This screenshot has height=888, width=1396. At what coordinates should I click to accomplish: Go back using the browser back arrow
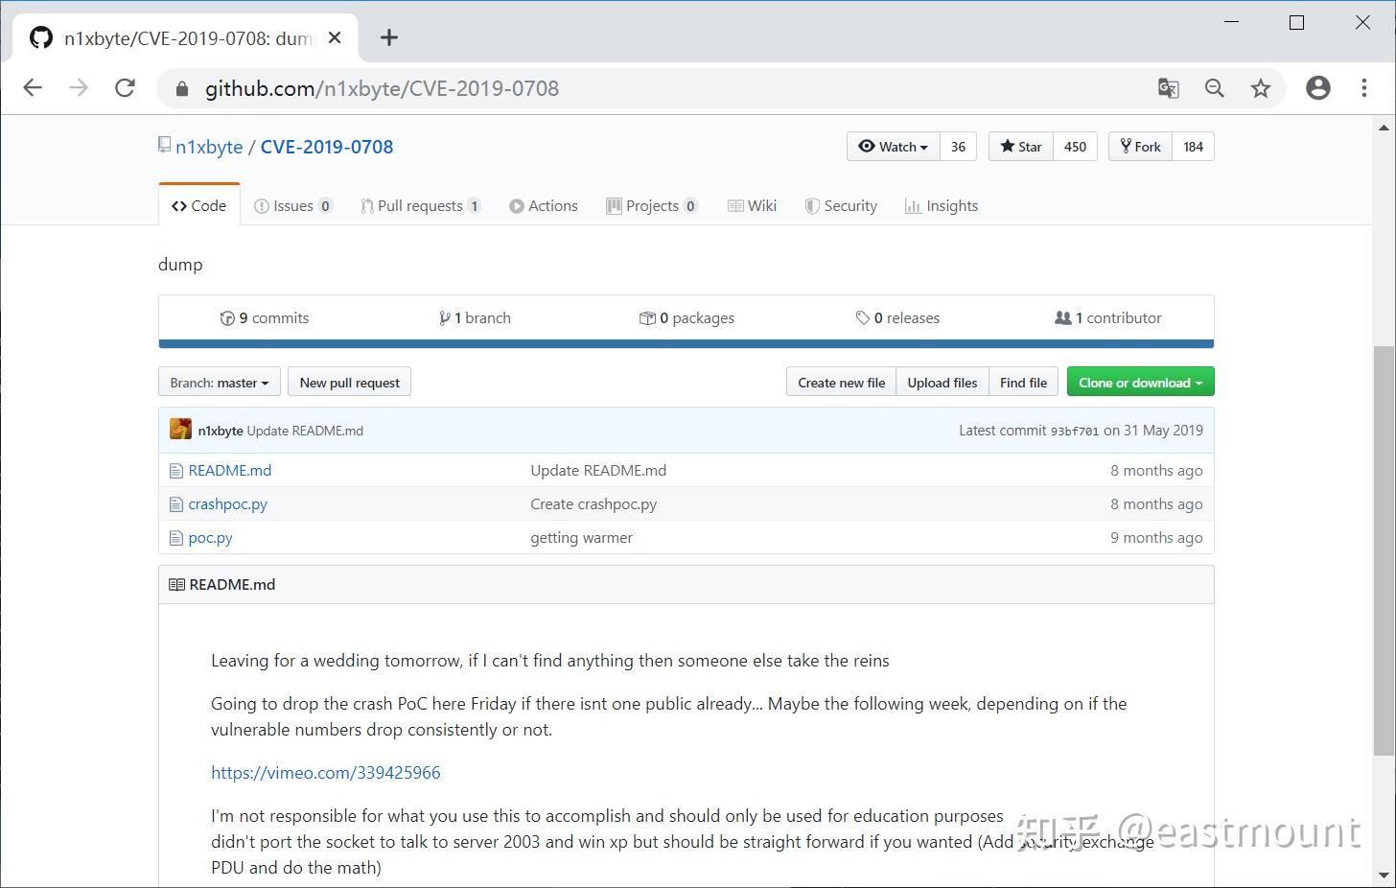point(33,88)
